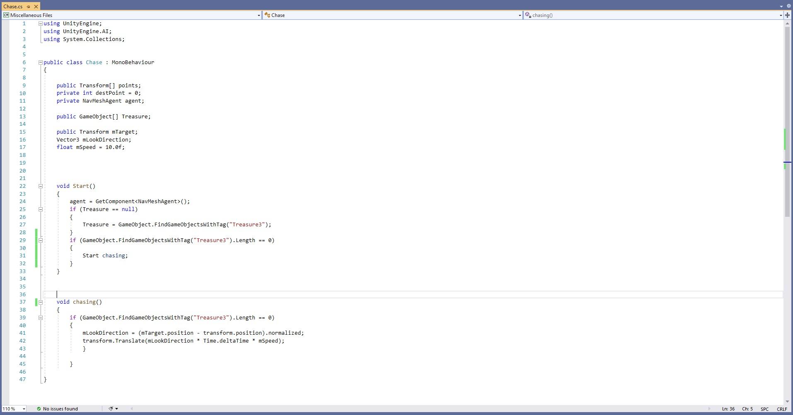
Task: Click the settings gear in the top-right corner
Action: pyautogui.click(x=788, y=6)
